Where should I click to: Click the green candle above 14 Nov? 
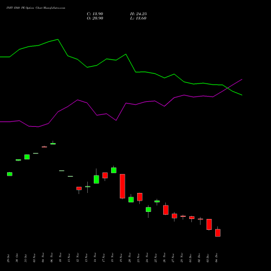tap(96, 179)
